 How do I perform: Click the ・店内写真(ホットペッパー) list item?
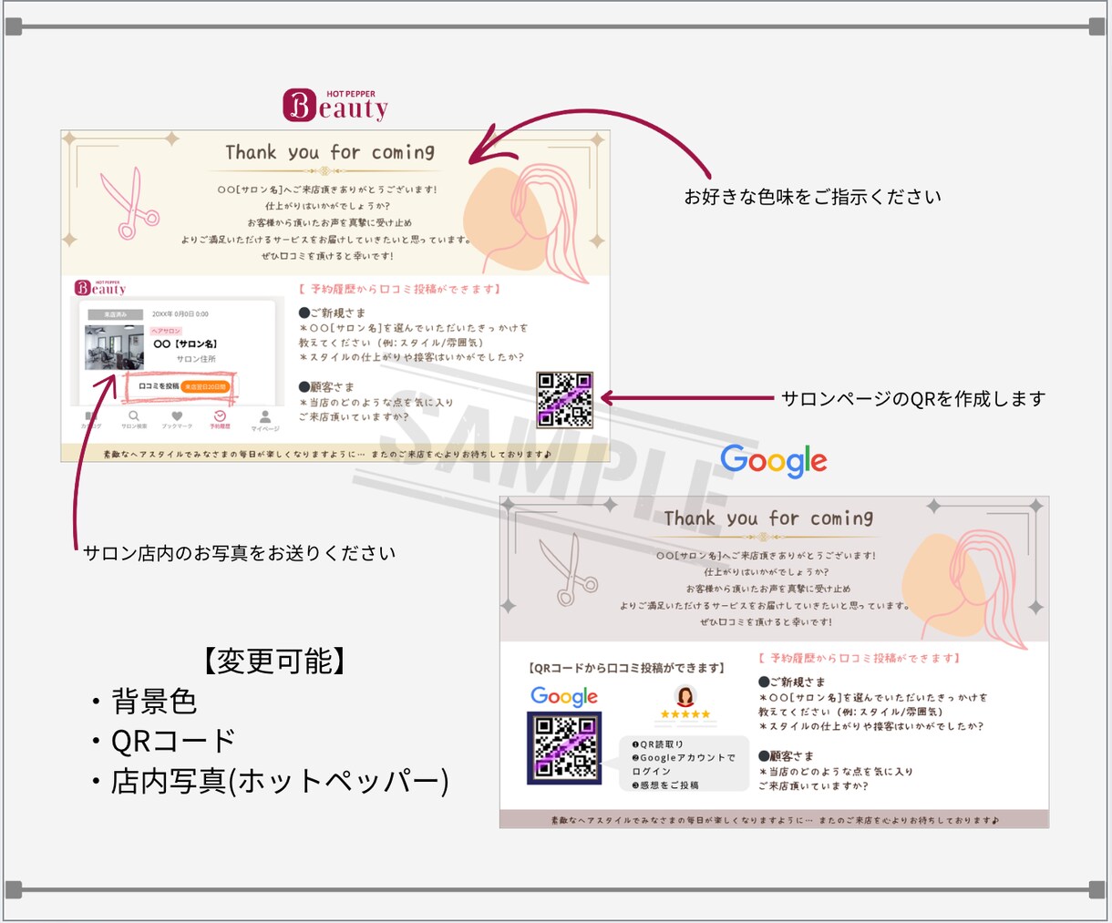(269, 781)
